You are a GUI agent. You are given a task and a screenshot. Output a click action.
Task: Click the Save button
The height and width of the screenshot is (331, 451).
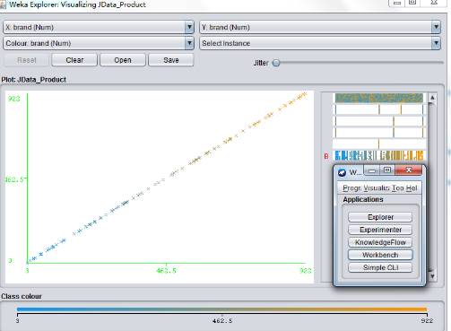point(171,60)
